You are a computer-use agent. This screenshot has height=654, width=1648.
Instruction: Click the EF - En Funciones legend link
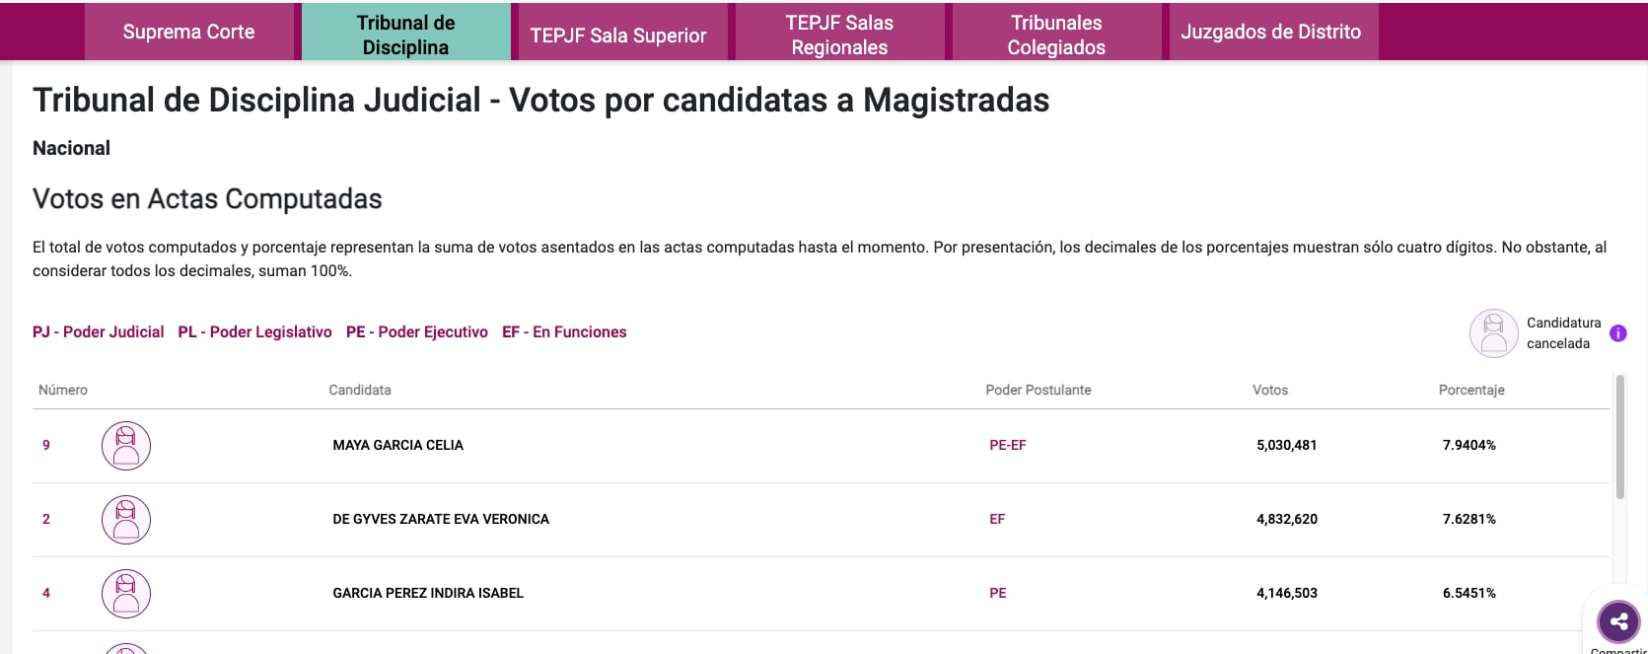(x=564, y=331)
